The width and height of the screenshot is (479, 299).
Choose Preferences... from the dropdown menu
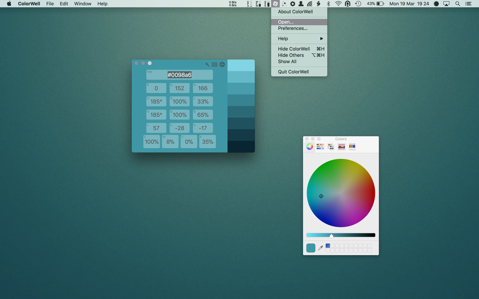click(299, 28)
